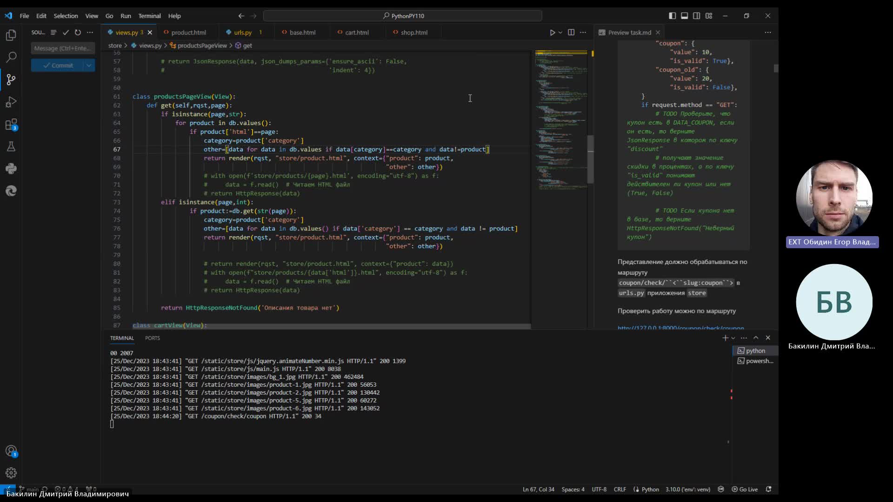Toggle primary side bar visibility
Image resolution: width=893 pixels, height=502 pixels.
click(x=673, y=16)
